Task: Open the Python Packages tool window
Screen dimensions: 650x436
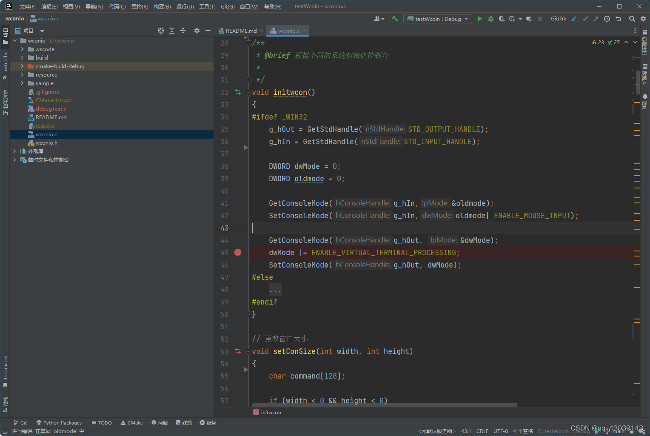Action: coord(59,423)
